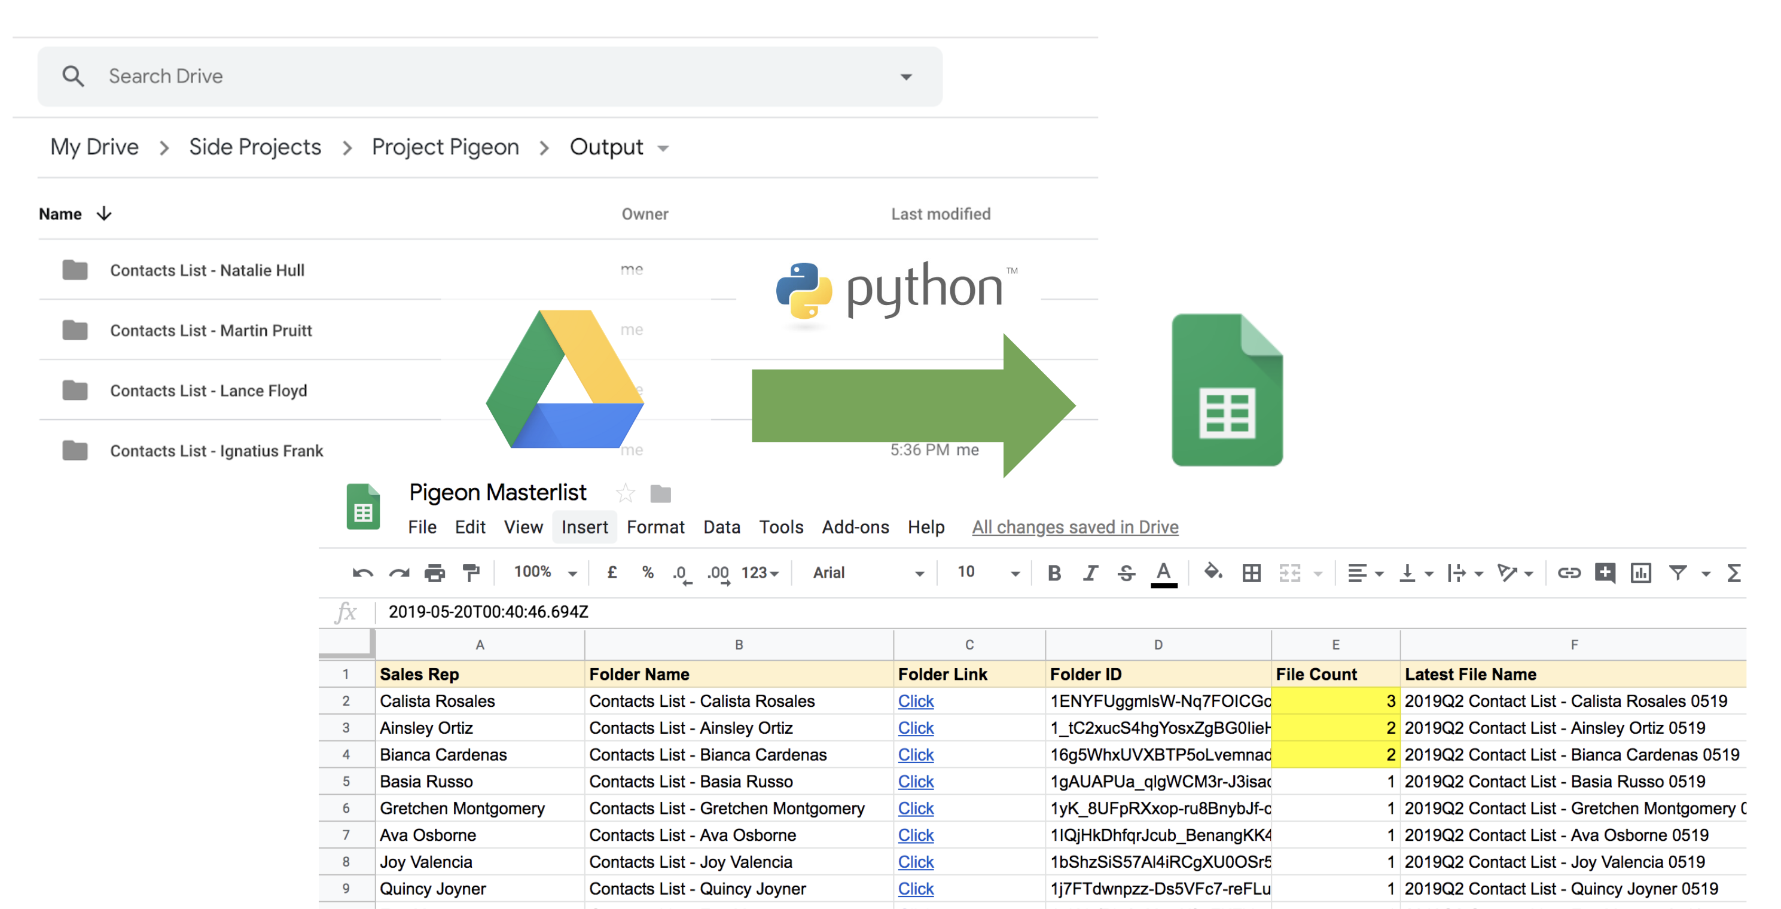Open the Add-ons menu
The image size is (1781, 909).
tap(855, 527)
